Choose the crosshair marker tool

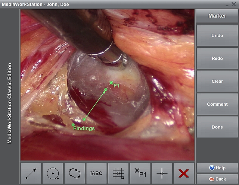coord(162,173)
